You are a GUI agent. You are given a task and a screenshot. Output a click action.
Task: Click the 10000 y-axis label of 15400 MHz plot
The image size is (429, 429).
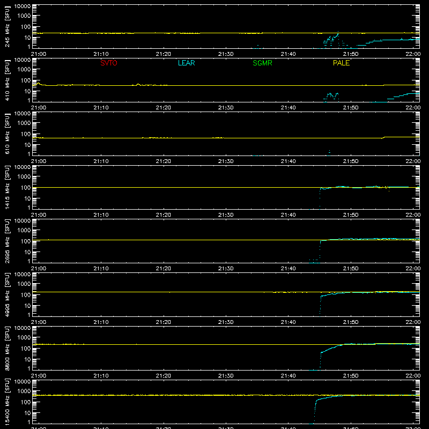tap(23, 382)
